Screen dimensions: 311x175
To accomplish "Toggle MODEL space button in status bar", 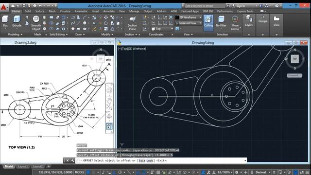I will click(79, 172).
